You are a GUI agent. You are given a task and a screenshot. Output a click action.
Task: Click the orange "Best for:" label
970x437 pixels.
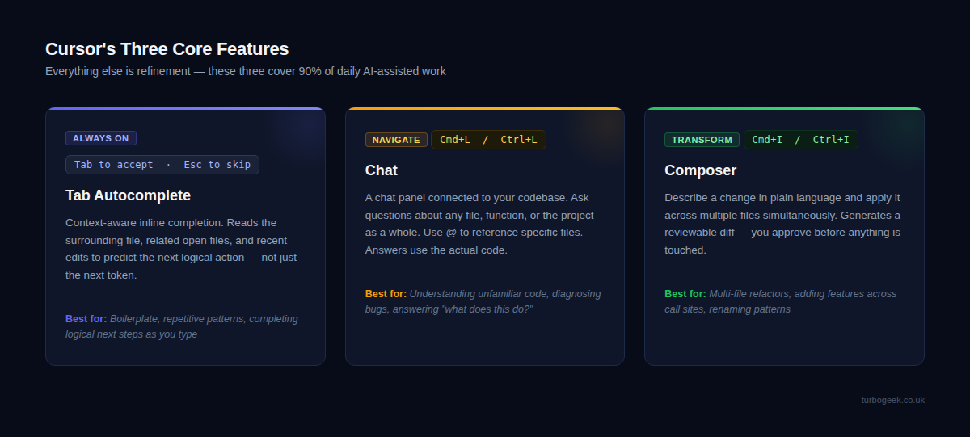point(386,294)
